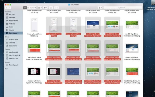The width and height of the screenshot is (155, 97).
Task: Click thumbnail of Finder Edit...lighted.png
Action: click(93, 25)
